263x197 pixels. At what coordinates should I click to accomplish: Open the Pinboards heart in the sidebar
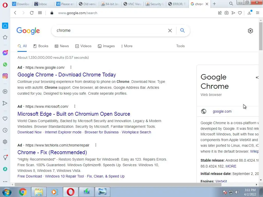coord(5,119)
